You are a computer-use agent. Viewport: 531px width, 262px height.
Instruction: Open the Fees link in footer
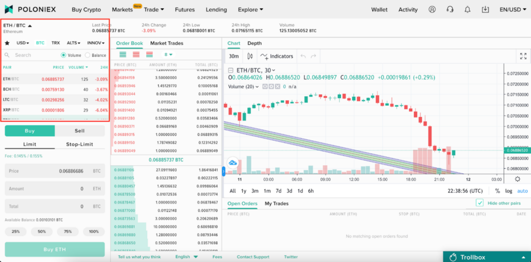pos(217,257)
